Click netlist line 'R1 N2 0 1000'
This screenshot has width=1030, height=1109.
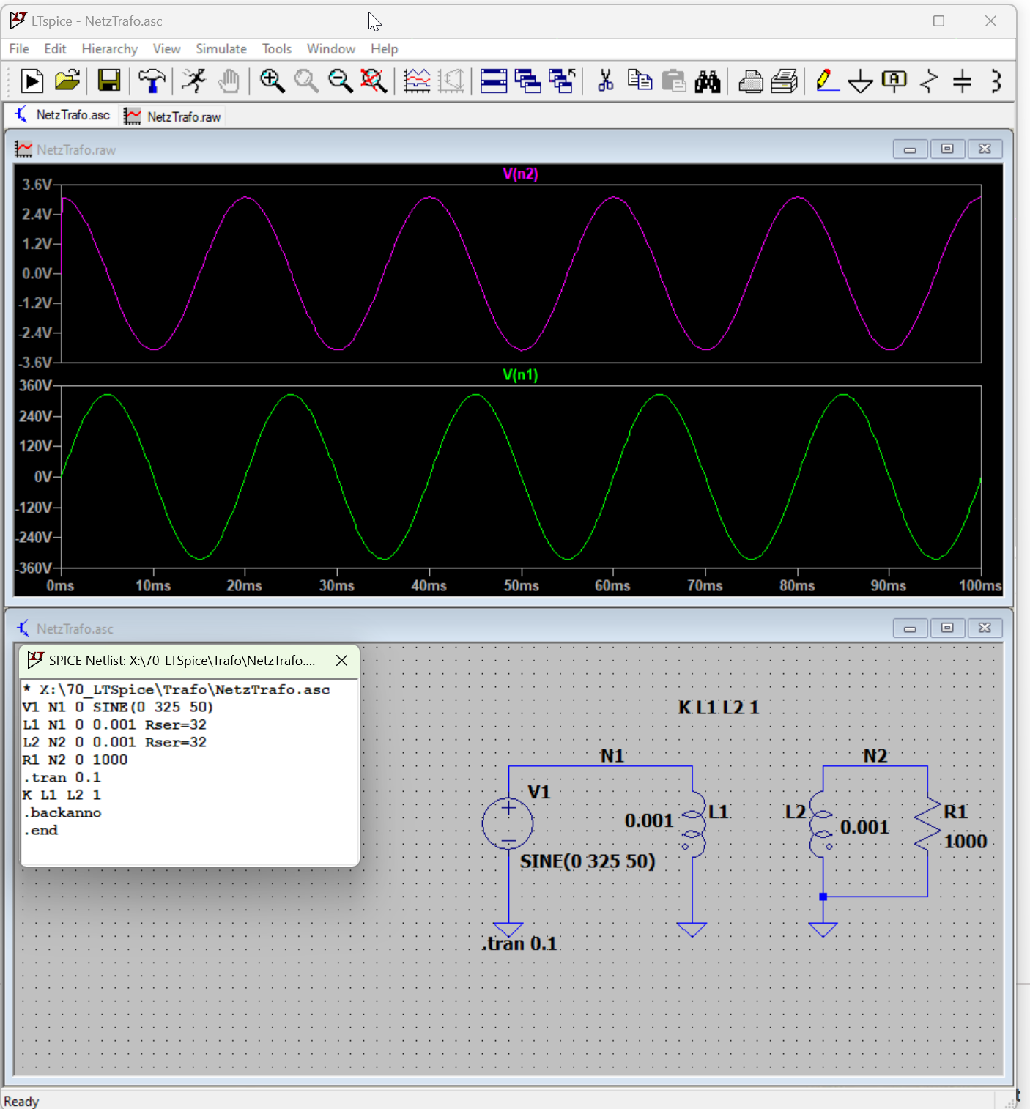pos(75,760)
